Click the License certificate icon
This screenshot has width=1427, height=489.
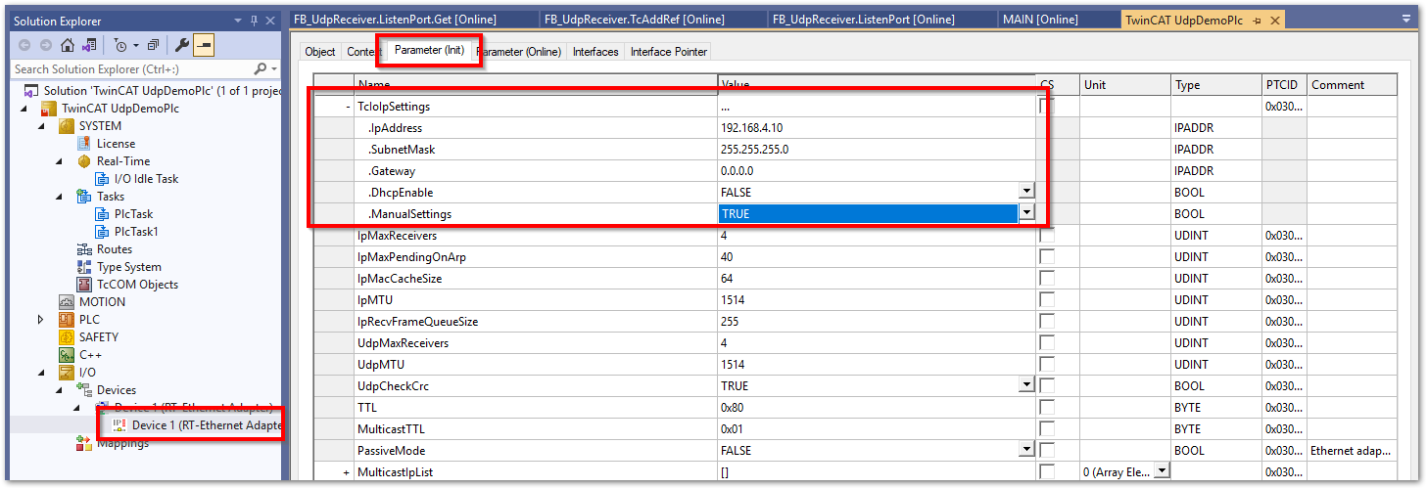[x=84, y=144]
